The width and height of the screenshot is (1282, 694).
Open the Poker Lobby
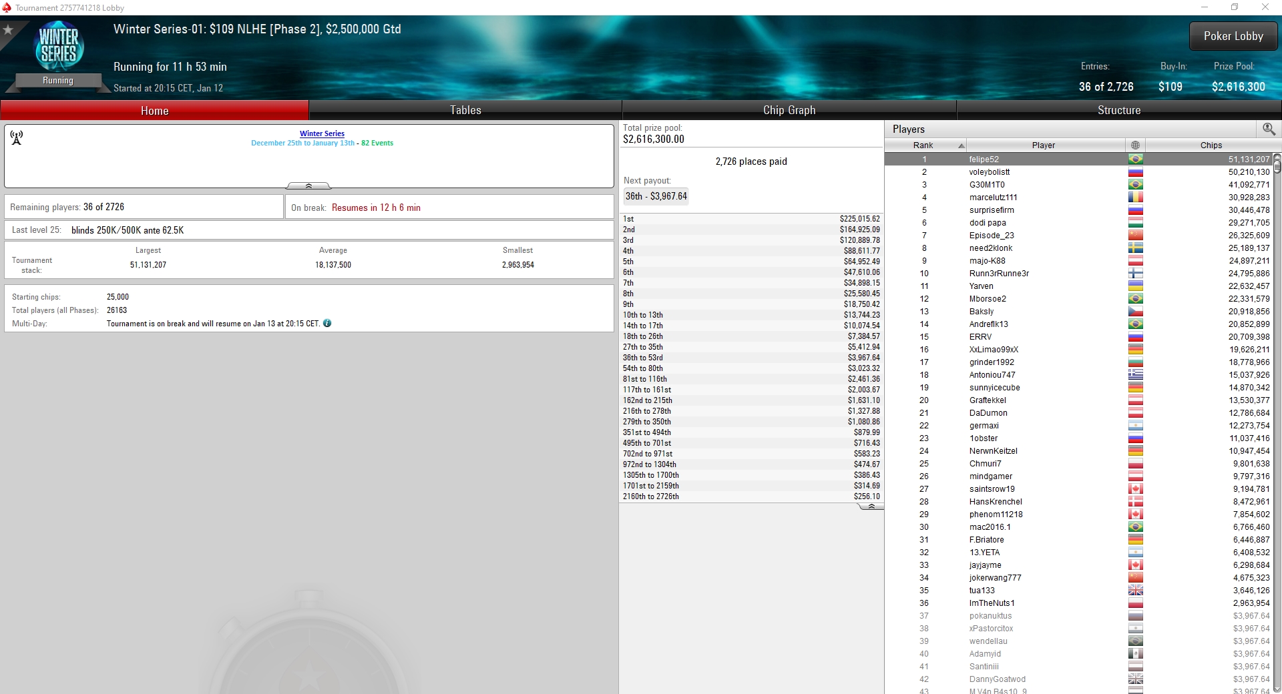(x=1233, y=36)
